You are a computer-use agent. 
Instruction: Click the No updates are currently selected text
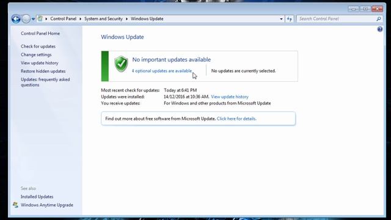coord(243,71)
